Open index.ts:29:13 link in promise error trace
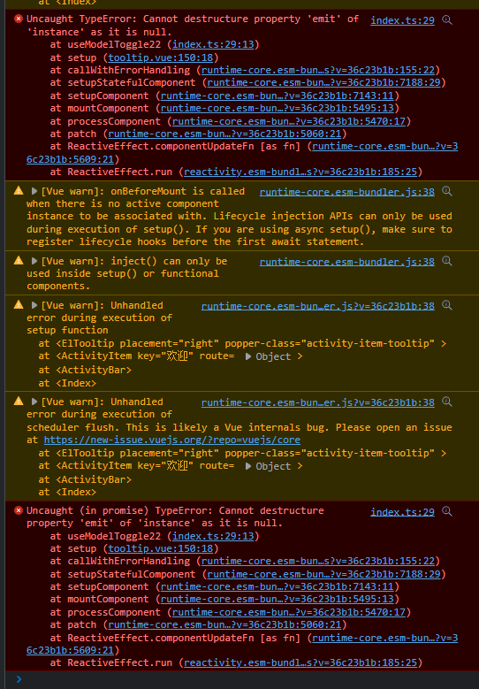 (x=213, y=536)
